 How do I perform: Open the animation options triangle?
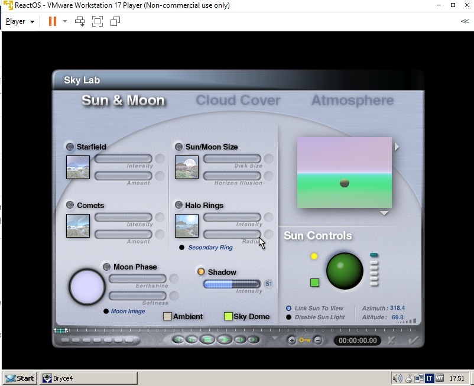274,338
